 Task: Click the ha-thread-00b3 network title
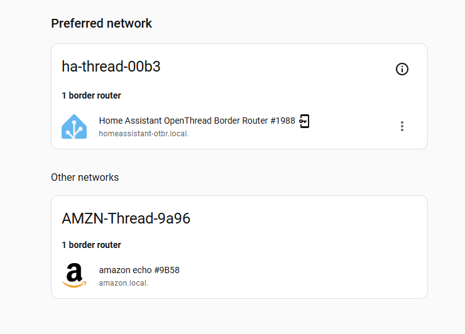(111, 67)
